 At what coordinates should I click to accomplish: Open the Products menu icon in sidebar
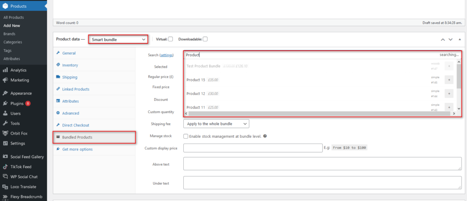coord(5,6)
